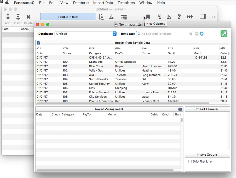Select the Office Supplies cell

[125, 62]
